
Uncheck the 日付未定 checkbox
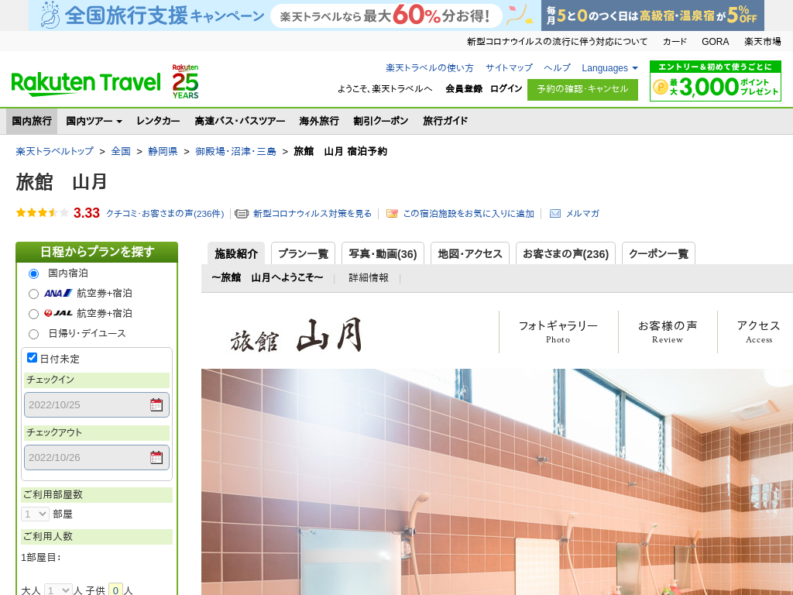(x=32, y=358)
